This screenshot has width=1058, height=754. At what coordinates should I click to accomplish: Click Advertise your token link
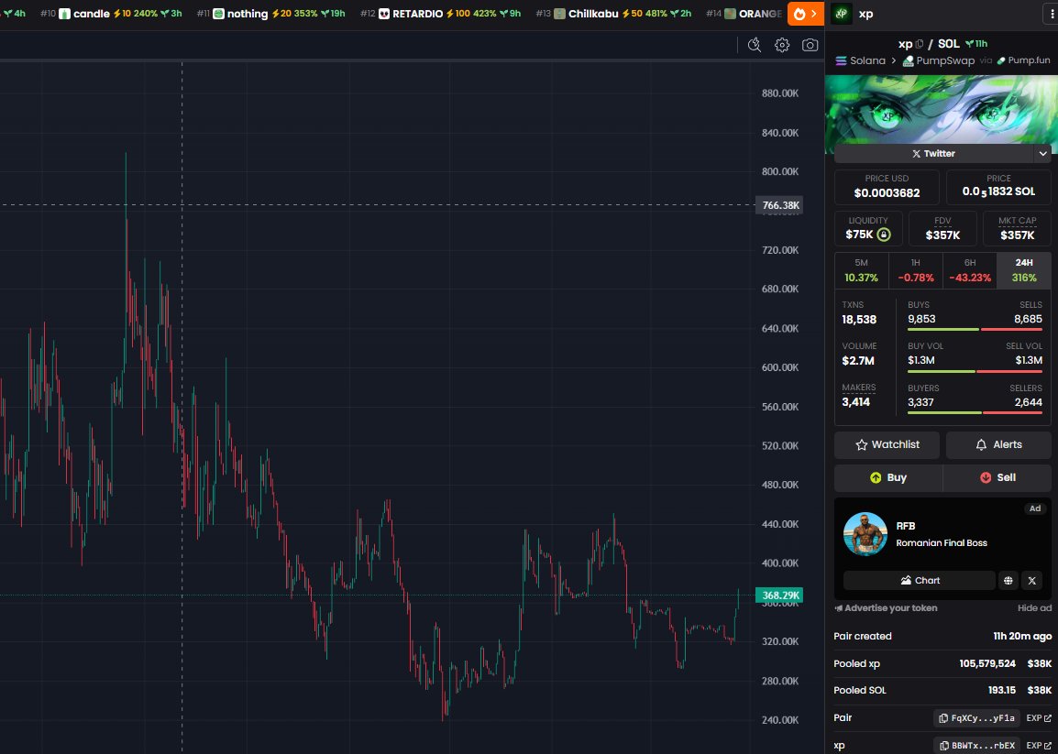pos(886,608)
